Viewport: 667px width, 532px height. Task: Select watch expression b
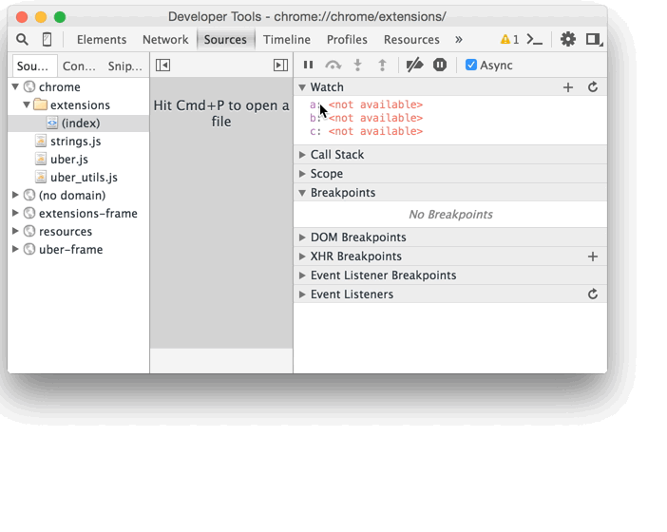point(366,118)
